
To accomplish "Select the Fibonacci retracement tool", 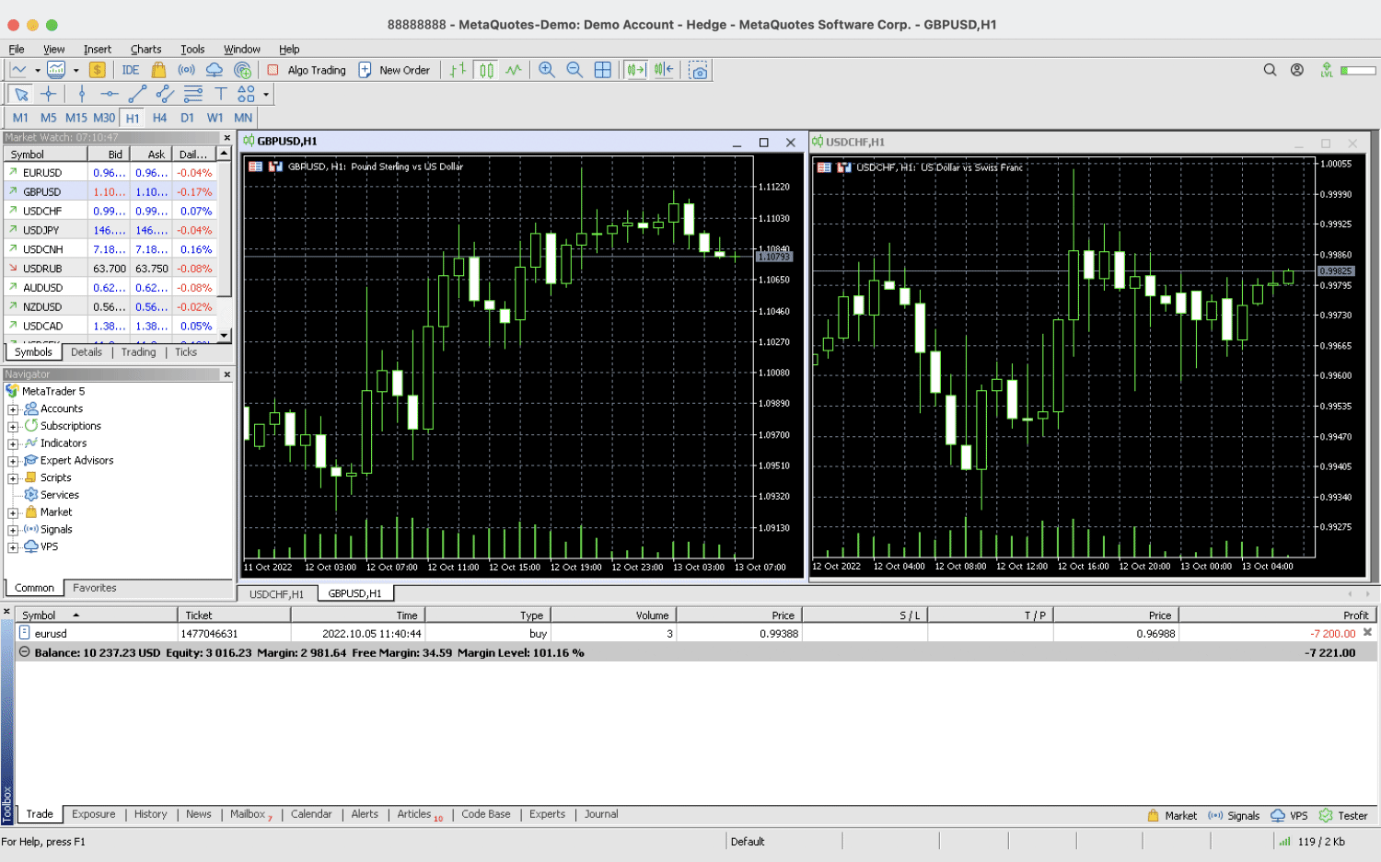I will (193, 94).
